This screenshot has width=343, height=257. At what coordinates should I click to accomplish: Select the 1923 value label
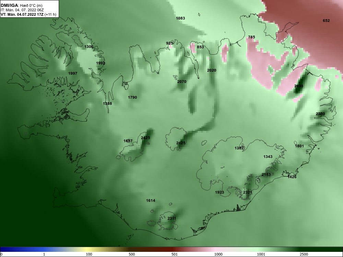pos(220,192)
